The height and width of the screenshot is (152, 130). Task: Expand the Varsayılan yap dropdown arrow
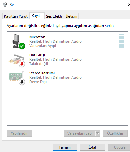(98, 133)
